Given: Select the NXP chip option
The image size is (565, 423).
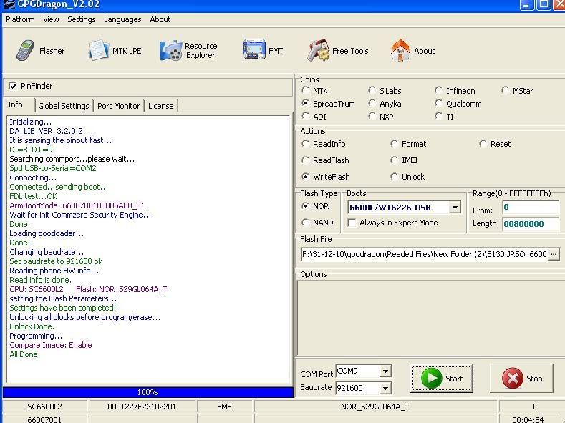Looking at the screenshot, I should [372, 116].
